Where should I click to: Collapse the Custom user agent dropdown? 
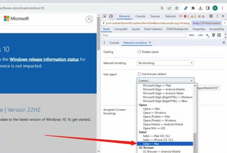[165, 80]
